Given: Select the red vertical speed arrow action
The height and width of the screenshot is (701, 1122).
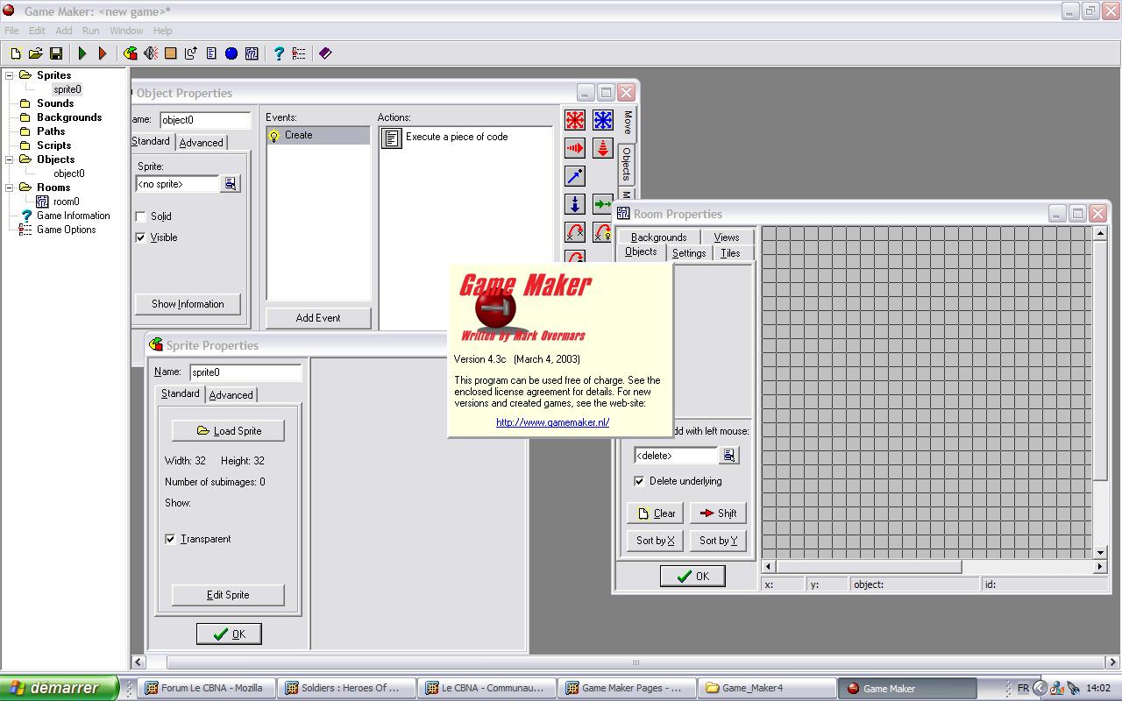Looking at the screenshot, I should [603, 148].
